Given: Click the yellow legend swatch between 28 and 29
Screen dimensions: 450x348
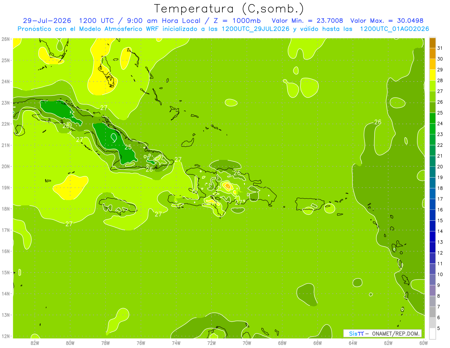Looking at the screenshot, I should 432,75.
